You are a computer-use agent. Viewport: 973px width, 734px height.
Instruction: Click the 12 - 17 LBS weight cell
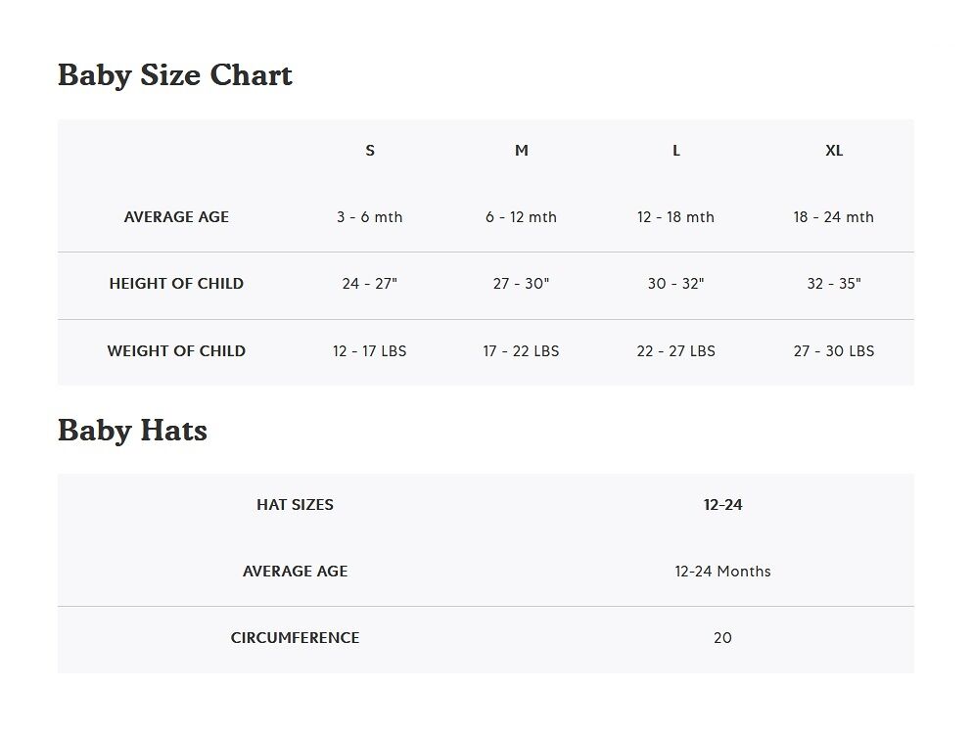pyautogui.click(x=370, y=351)
